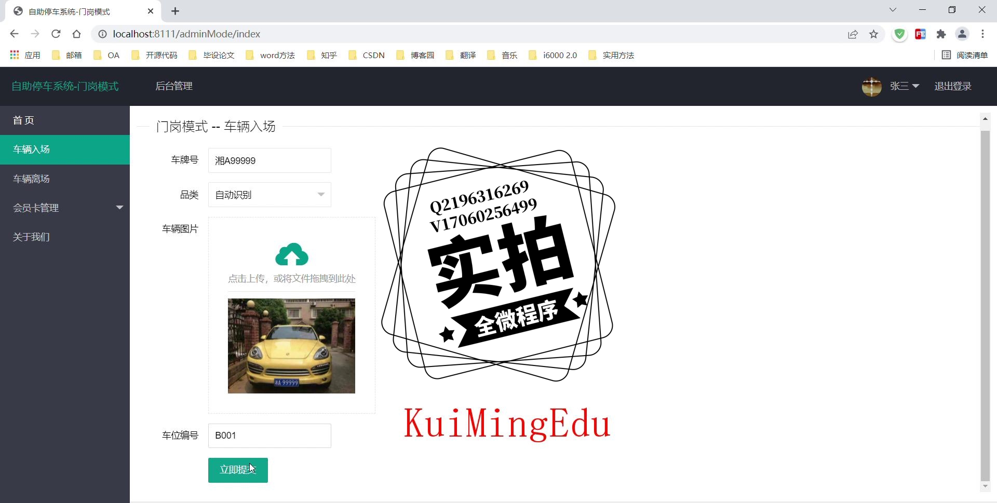Open the Chrome profile avatar icon
Screen dimensions: 997x503
click(962, 34)
